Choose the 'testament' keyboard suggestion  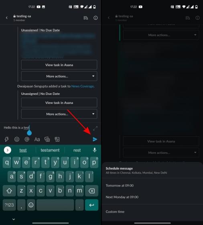click(x=50, y=150)
